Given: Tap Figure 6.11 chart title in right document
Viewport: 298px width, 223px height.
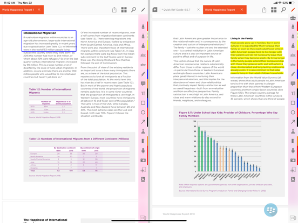Looking at the screenshot, I should pyautogui.click(x=228, y=114).
